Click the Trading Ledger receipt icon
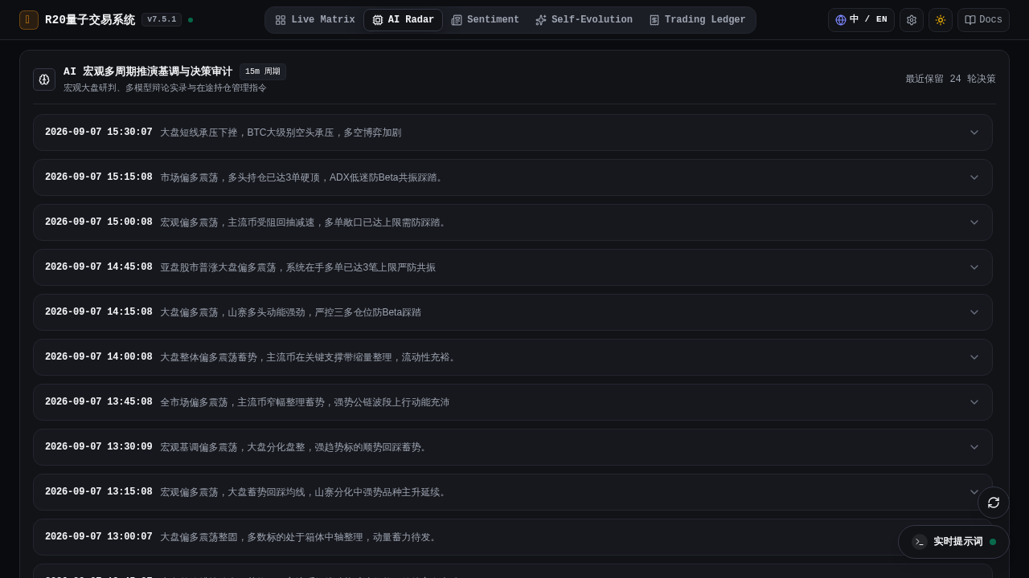The height and width of the screenshot is (578, 1029). click(654, 20)
